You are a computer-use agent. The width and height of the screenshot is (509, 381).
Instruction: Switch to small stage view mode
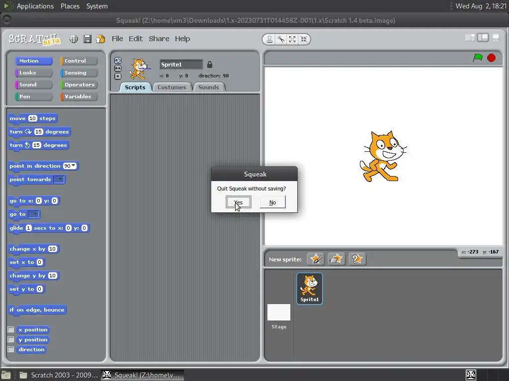(x=470, y=38)
